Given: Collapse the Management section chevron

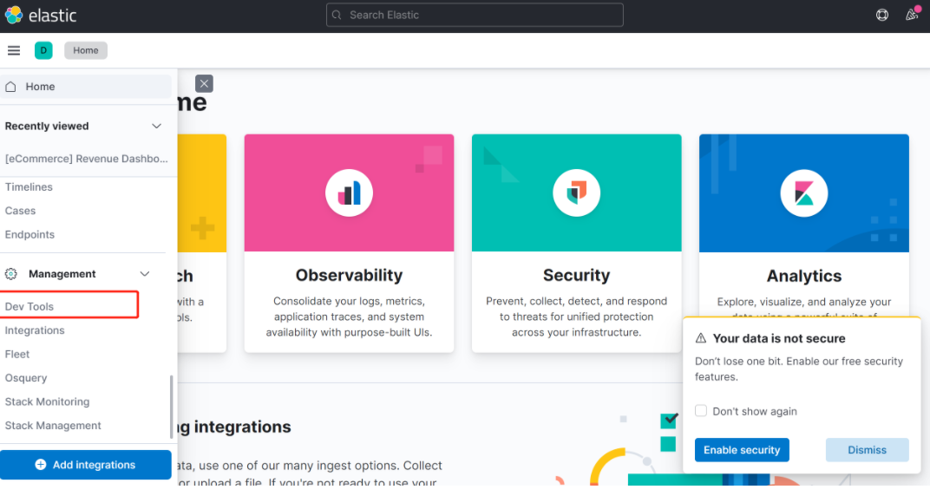Looking at the screenshot, I should coord(145,274).
